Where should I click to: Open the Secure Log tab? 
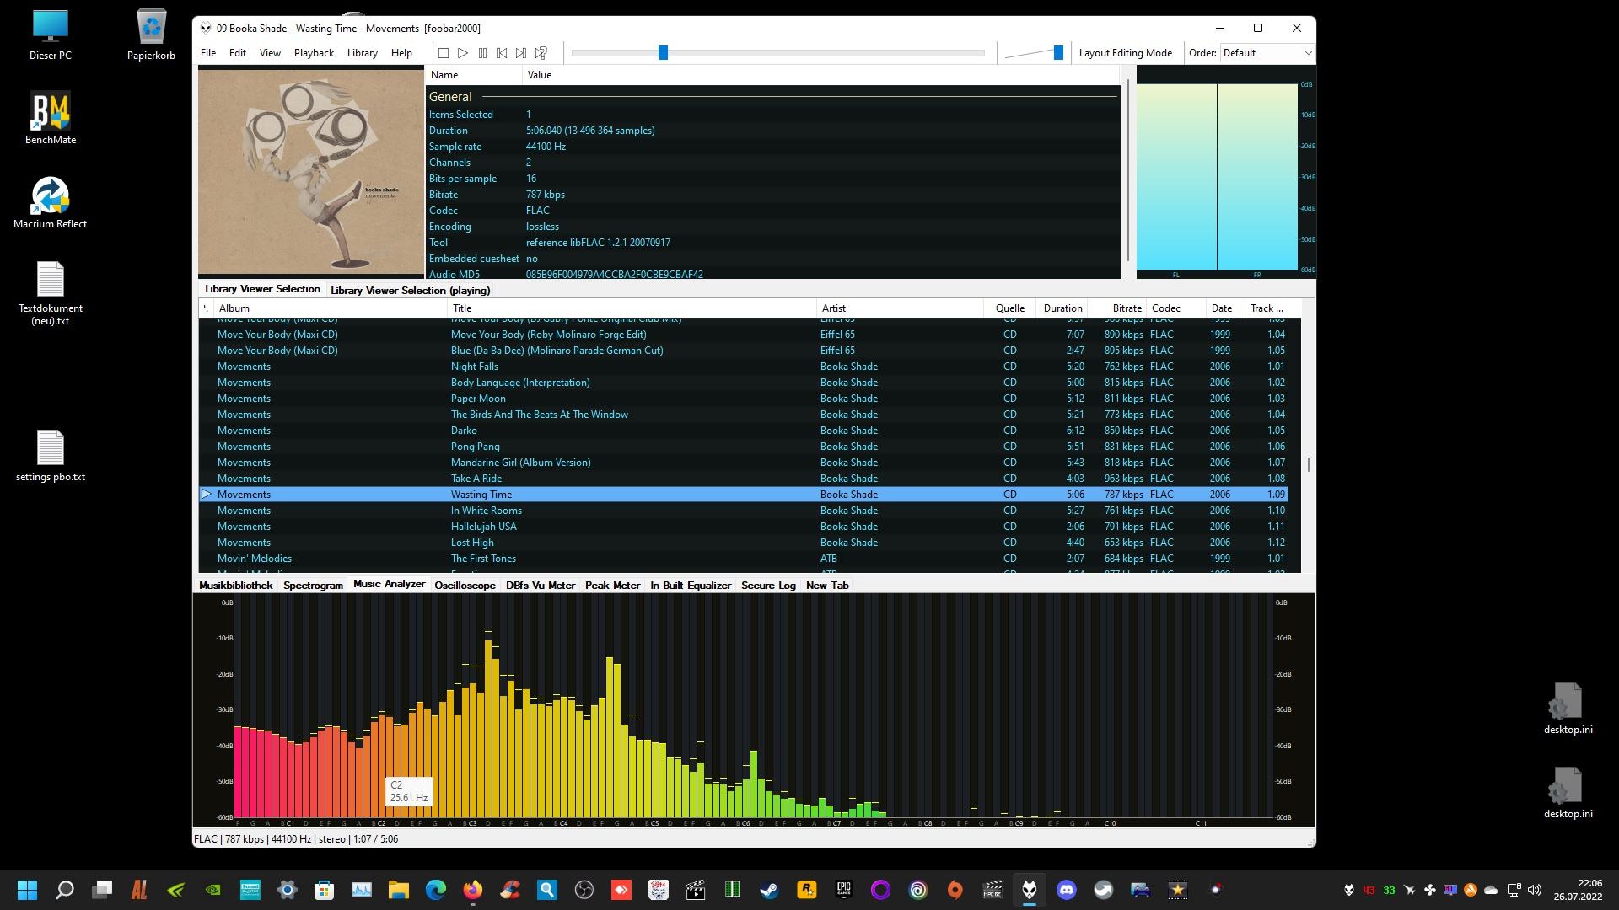coord(768,586)
